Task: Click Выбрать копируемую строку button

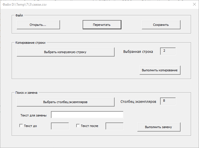Action: (x=66, y=52)
